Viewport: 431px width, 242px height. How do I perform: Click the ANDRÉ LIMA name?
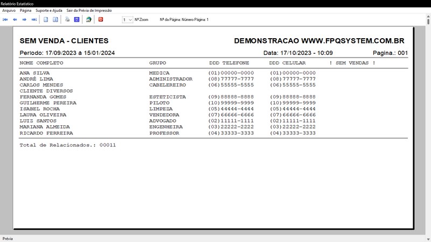[x=36, y=79]
